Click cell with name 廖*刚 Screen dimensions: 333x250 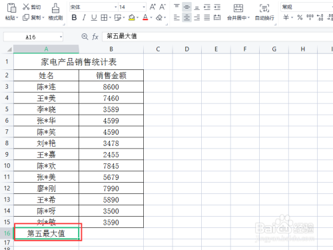coord(46,189)
